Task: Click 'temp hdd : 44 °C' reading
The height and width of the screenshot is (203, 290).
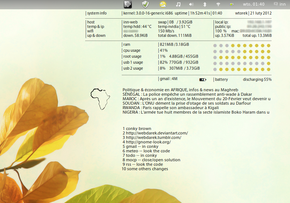Action: (x=138, y=26)
